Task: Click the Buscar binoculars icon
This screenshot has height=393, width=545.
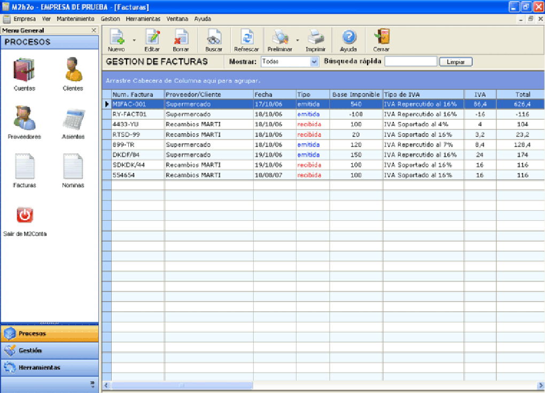Action: tap(214, 40)
